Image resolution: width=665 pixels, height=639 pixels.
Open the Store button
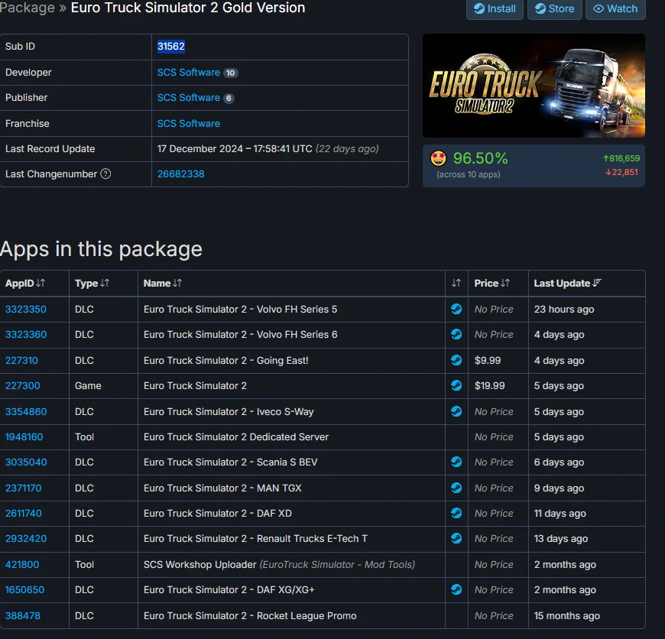click(x=555, y=9)
